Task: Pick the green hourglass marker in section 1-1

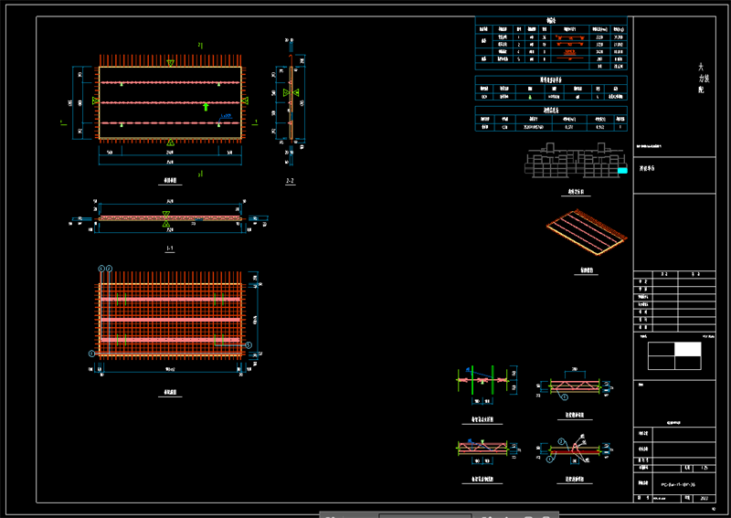Action: point(166,219)
